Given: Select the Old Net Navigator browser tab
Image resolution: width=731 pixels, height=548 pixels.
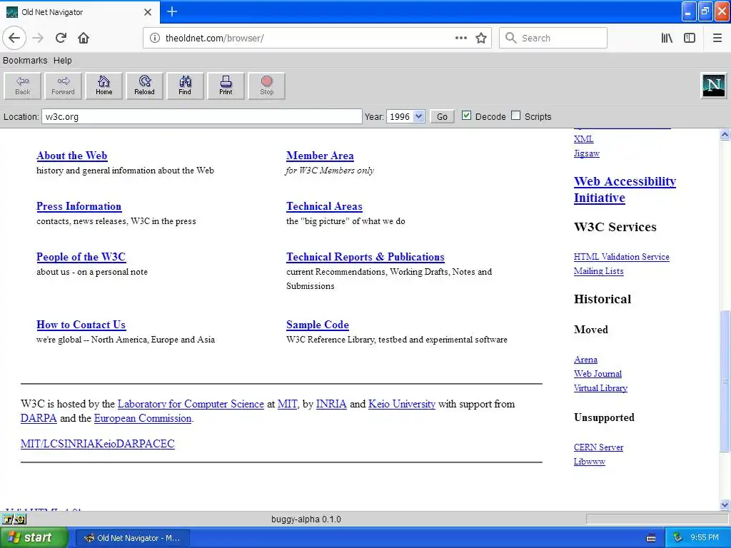Looking at the screenshot, I should point(80,12).
